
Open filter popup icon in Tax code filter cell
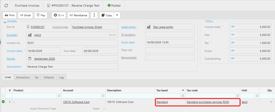tap(238, 96)
